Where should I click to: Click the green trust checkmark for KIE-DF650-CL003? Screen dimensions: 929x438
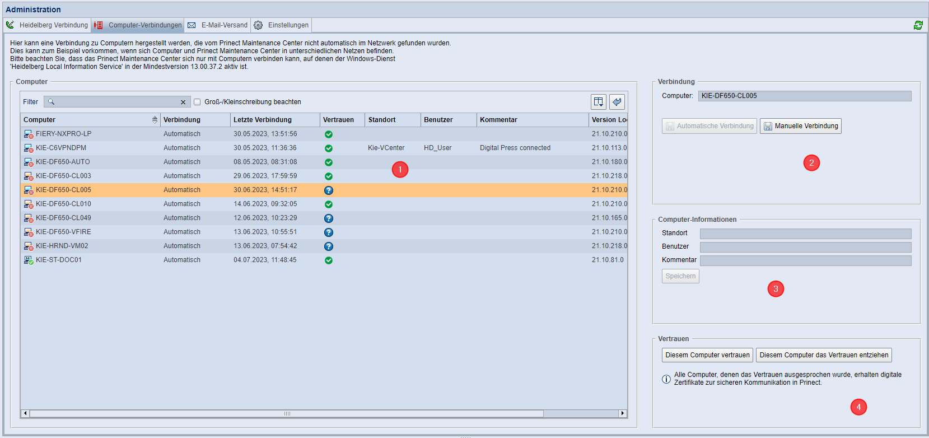[x=329, y=176]
